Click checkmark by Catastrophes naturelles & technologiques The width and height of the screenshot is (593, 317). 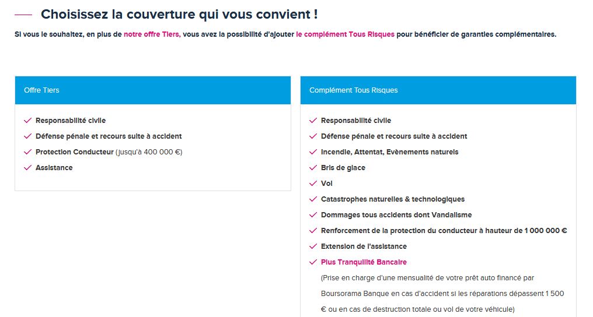tap(313, 199)
